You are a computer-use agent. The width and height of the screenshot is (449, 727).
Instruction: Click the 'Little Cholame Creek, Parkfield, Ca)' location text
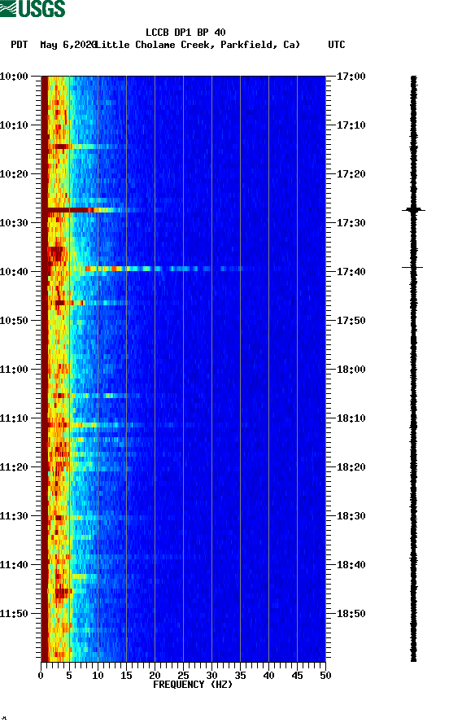point(198,45)
